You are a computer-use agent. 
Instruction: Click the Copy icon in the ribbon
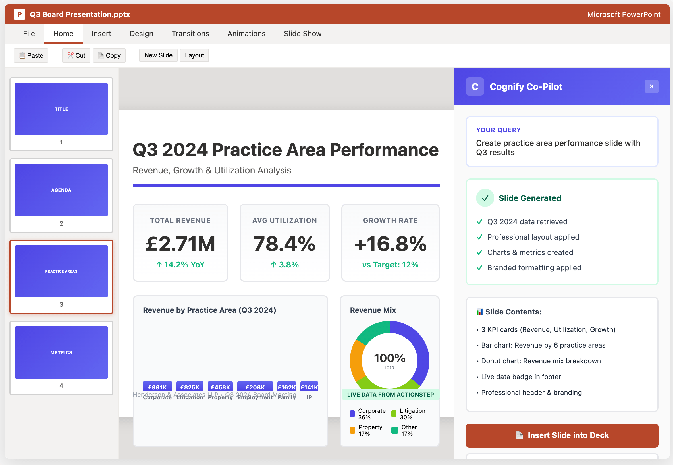tap(101, 55)
